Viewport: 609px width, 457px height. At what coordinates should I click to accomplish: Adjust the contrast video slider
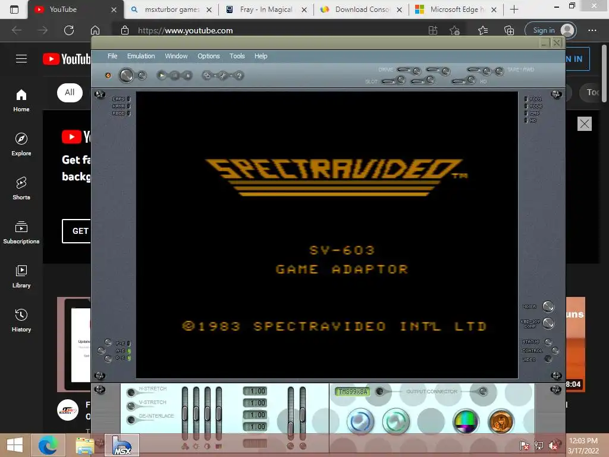[208, 413]
